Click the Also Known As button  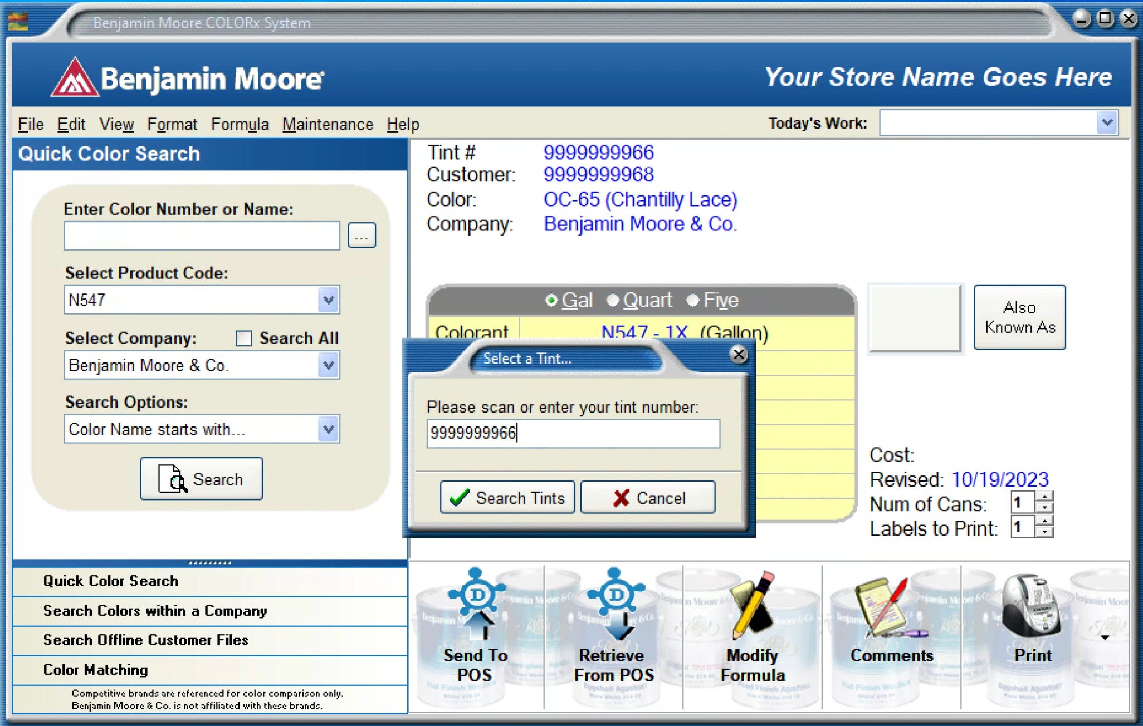1019,317
